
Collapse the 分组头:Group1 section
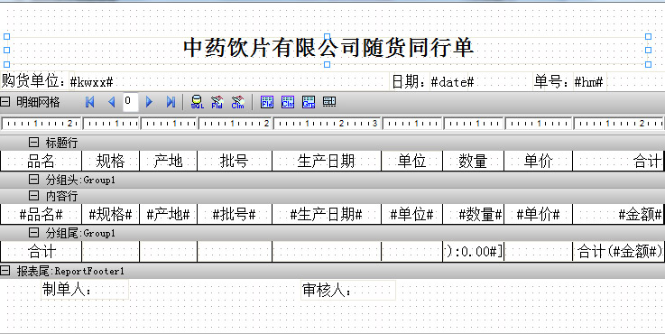click(33, 180)
